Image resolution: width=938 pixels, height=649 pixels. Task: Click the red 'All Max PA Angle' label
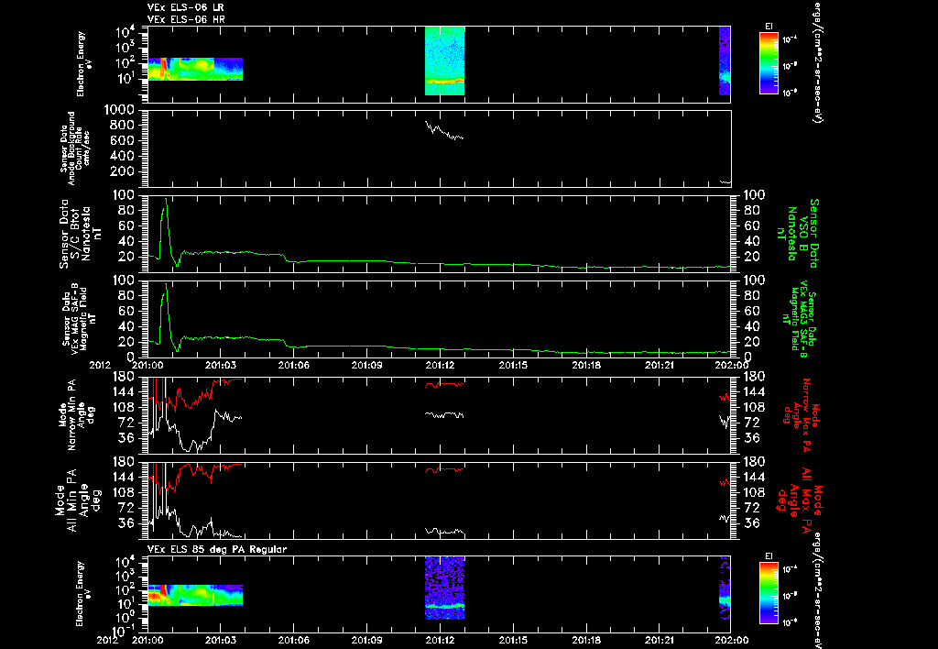pyautogui.click(x=799, y=500)
